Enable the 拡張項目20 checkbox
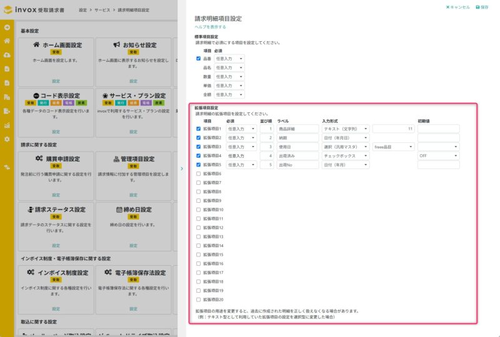This screenshot has height=337, width=500. point(198,300)
